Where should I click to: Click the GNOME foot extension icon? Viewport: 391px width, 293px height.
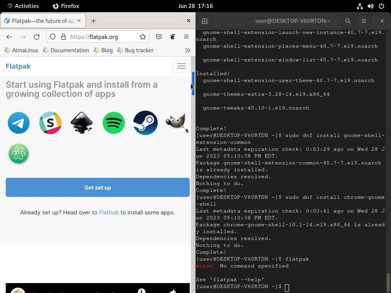[172, 37]
